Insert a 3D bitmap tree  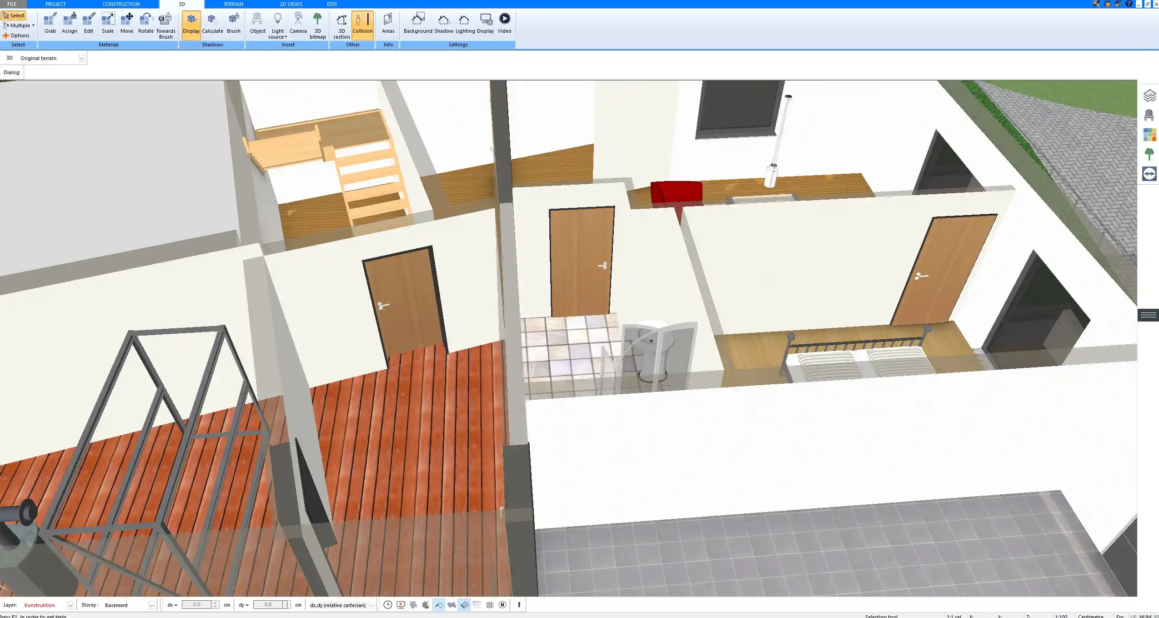[x=317, y=26]
